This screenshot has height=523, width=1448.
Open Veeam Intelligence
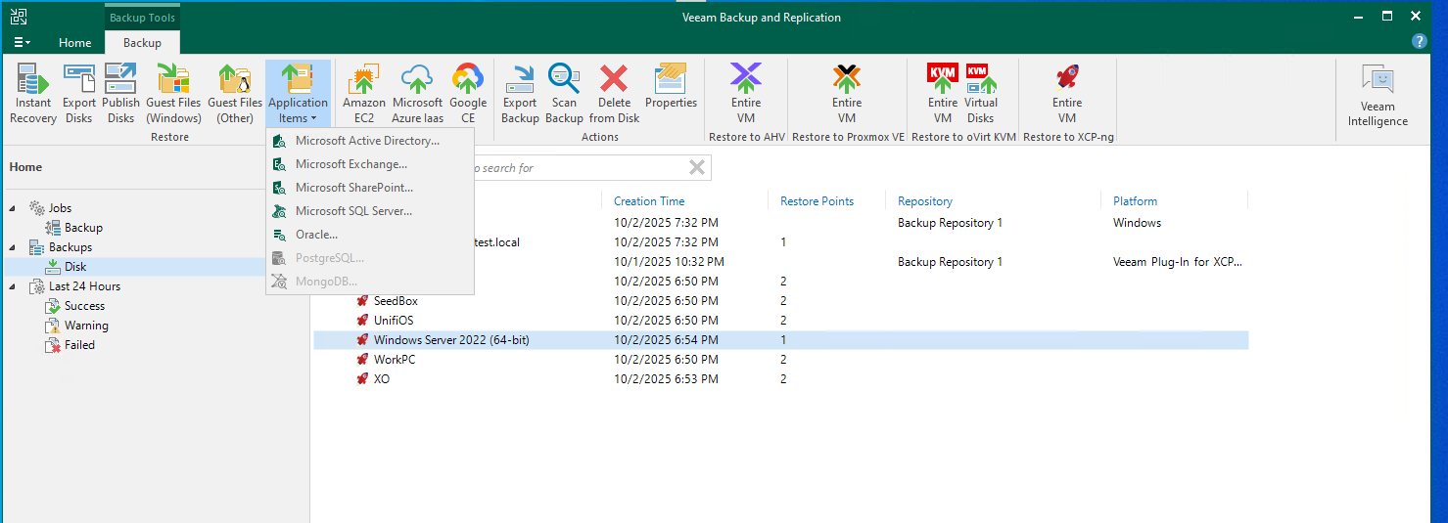tap(1377, 97)
